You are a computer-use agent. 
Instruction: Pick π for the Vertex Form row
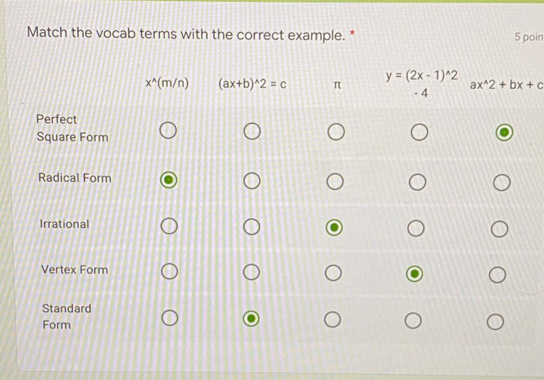click(x=333, y=273)
